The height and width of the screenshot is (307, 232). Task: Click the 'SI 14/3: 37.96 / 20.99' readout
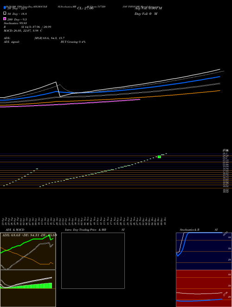(36, 27)
